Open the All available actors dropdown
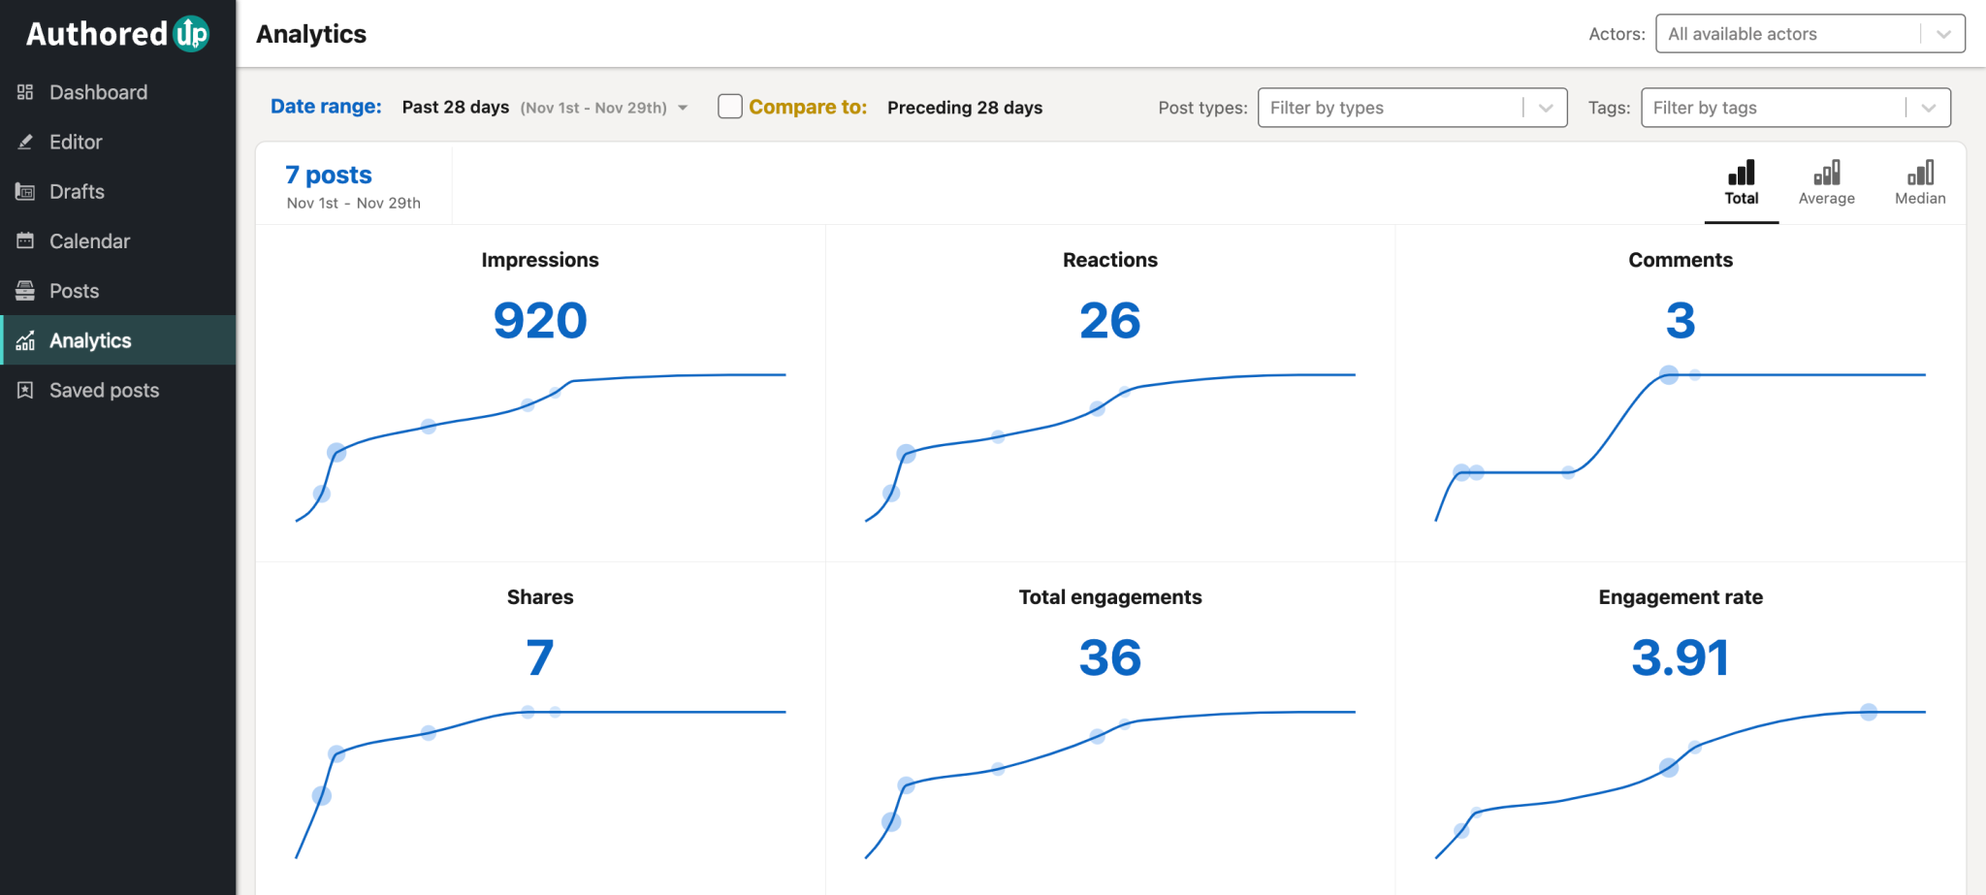Screen dimensions: 1986x895 tap(1809, 34)
